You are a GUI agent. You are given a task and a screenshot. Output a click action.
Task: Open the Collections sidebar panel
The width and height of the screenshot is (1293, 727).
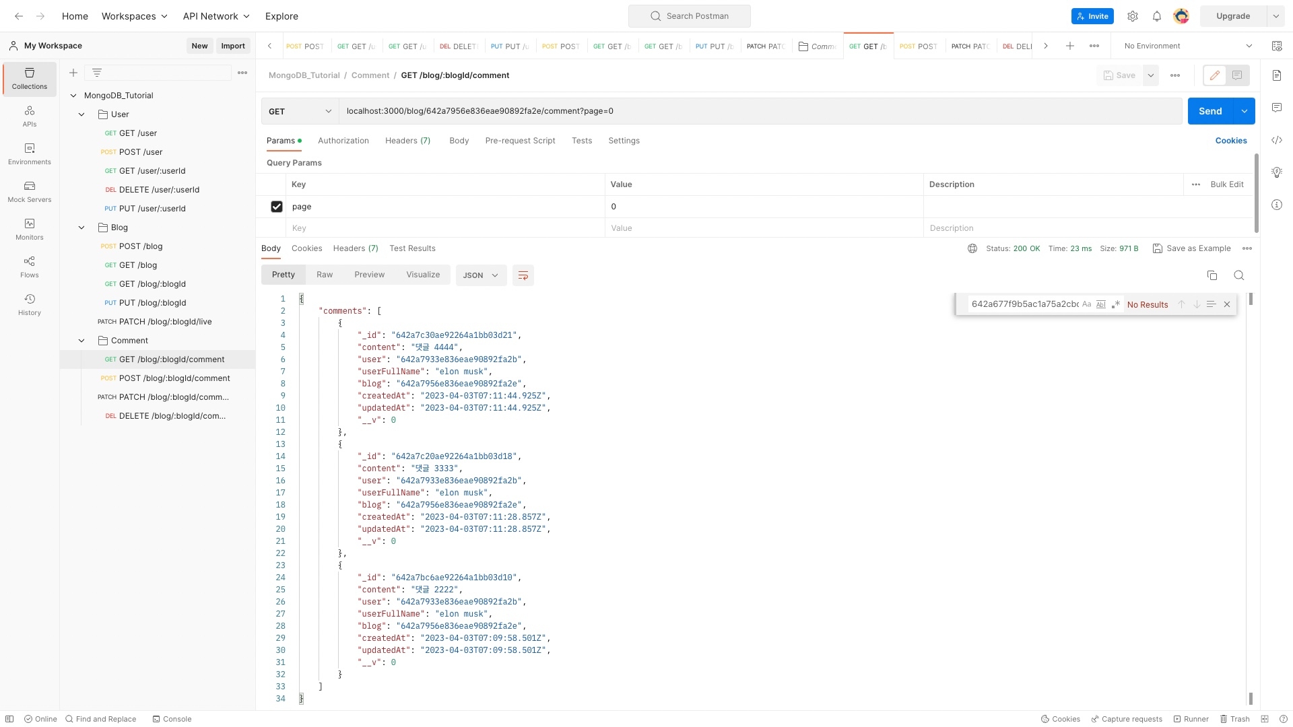click(x=30, y=79)
